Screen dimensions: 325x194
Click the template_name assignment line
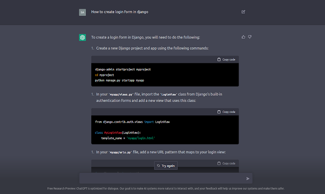(x=128, y=138)
